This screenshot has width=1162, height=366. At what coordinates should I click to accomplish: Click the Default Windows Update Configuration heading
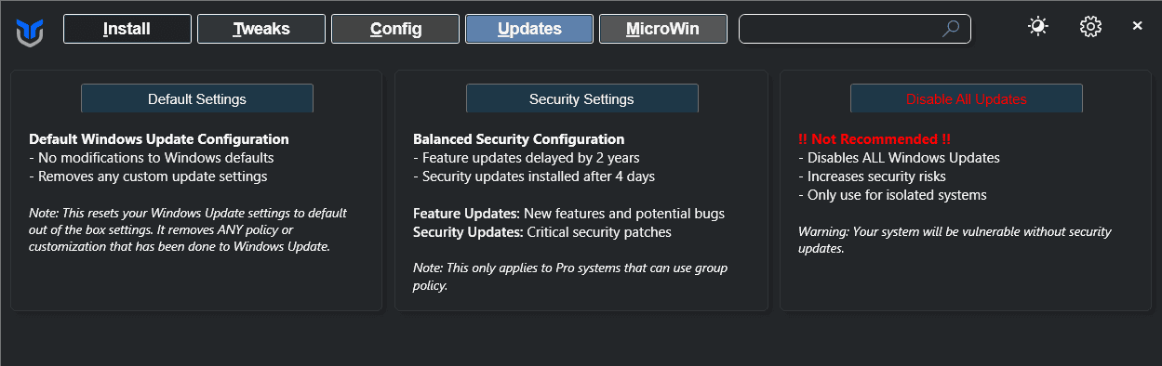coord(159,139)
